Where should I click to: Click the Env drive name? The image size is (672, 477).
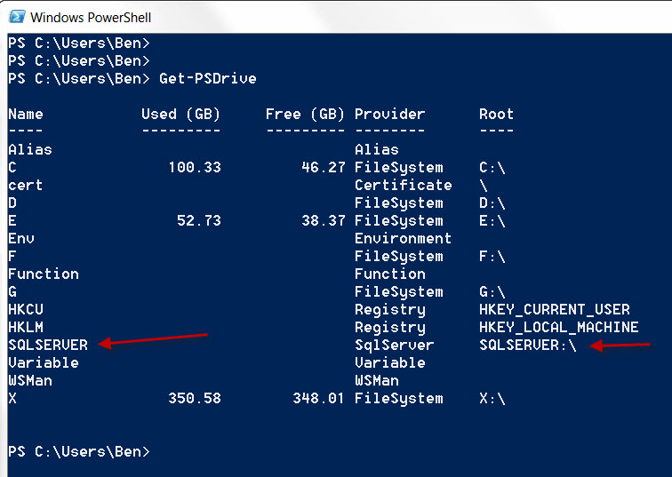click(21, 238)
